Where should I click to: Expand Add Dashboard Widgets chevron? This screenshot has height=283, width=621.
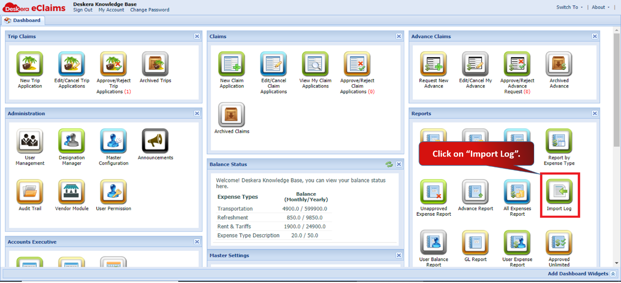pos(613,274)
